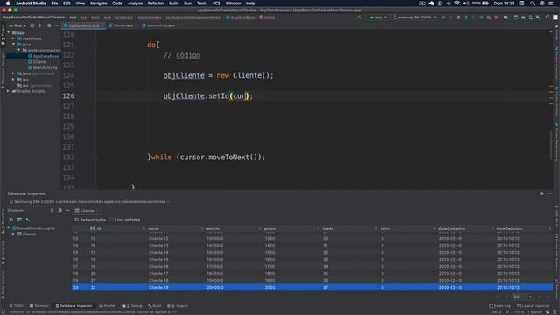The height and width of the screenshot is (315, 560).
Task: Hide the Database Inspector panel with minus icon
Action: point(549,193)
